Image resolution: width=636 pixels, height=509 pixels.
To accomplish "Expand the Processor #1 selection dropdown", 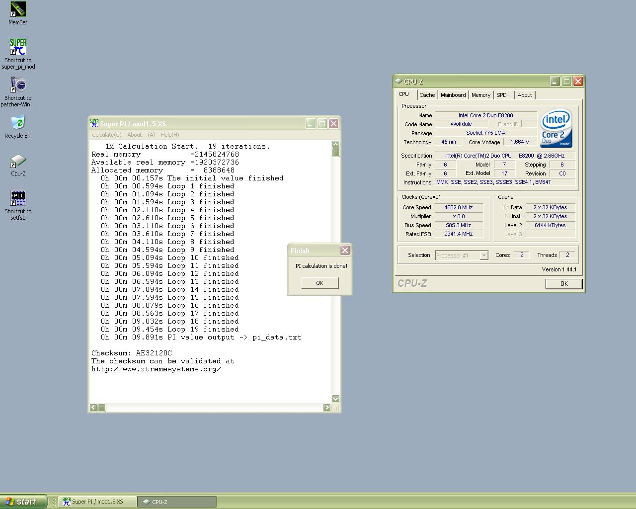I will point(483,255).
